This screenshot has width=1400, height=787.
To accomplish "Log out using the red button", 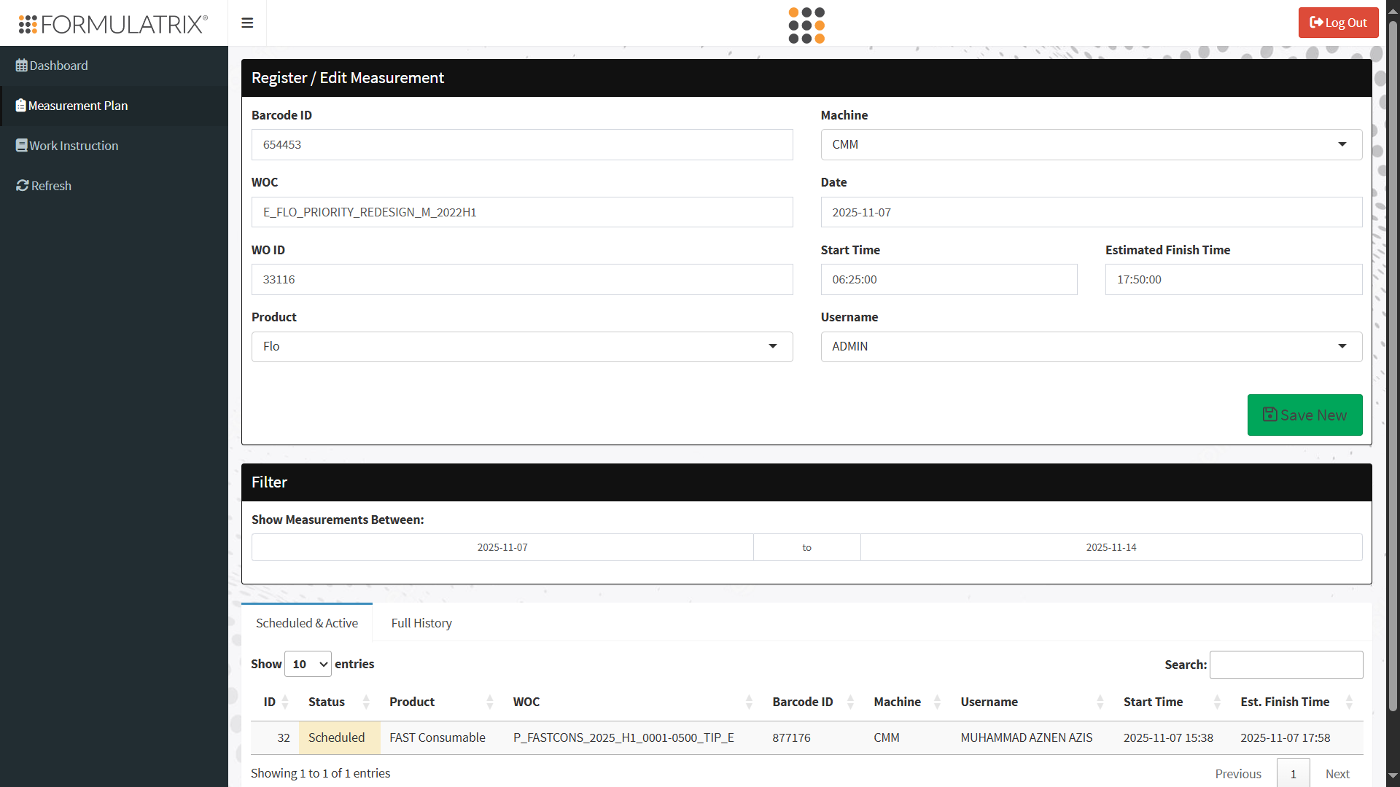I will point(1338,23).
